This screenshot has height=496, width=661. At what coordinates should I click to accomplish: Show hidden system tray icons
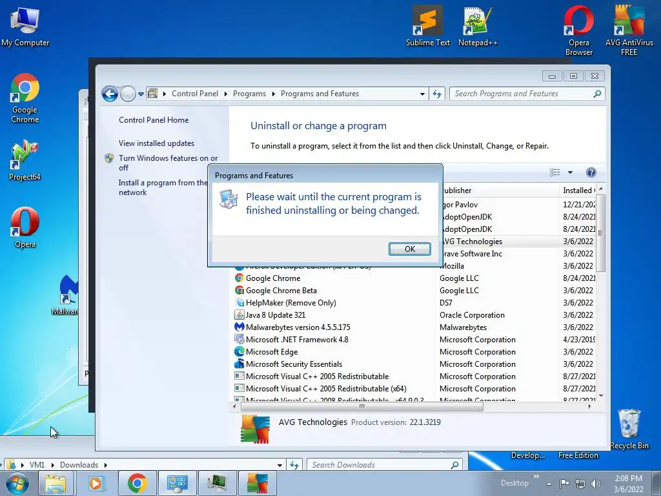pyautogui.click(x=549, y=484)
